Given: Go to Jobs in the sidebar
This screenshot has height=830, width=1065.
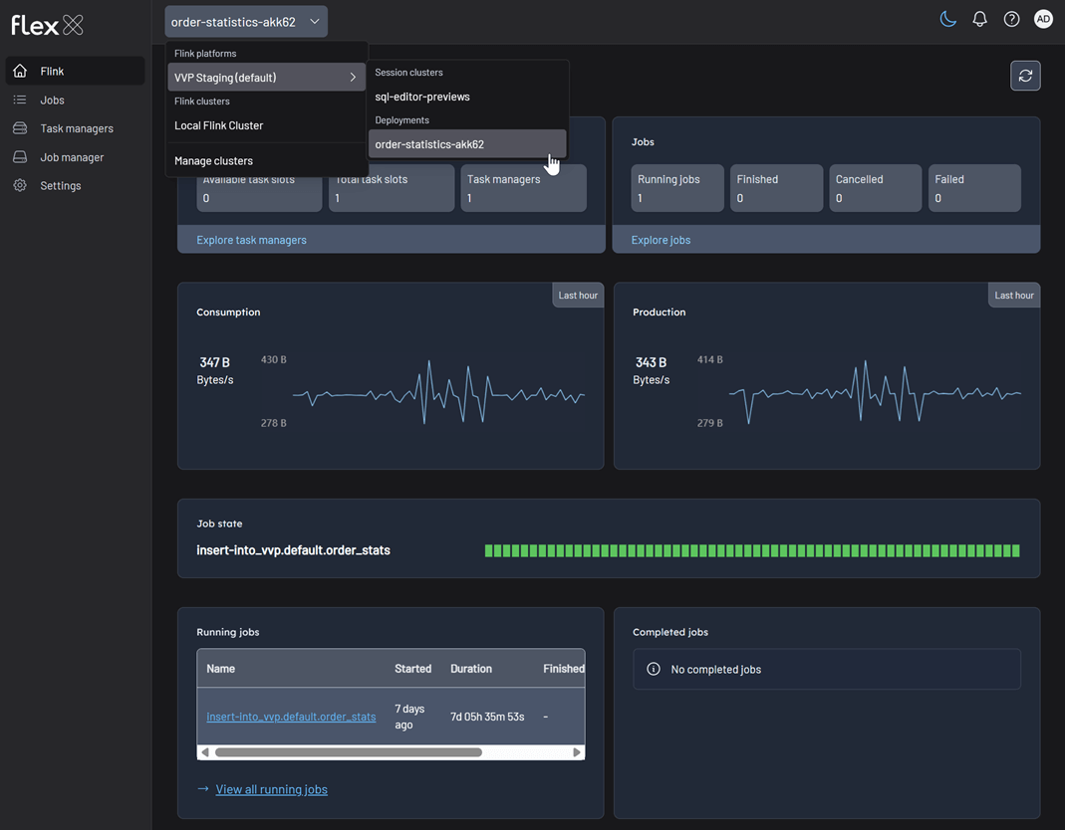Looking at the screenshot, I should coord(52,101).
